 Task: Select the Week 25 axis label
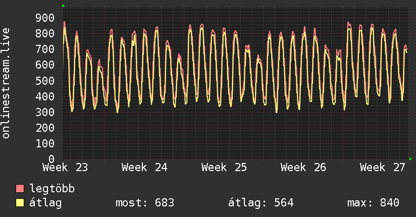click(x=224, y=168)
